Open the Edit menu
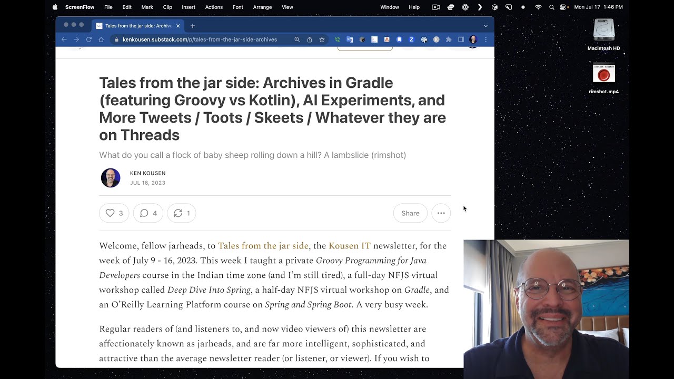674x379 pixels. pos(127,7)
